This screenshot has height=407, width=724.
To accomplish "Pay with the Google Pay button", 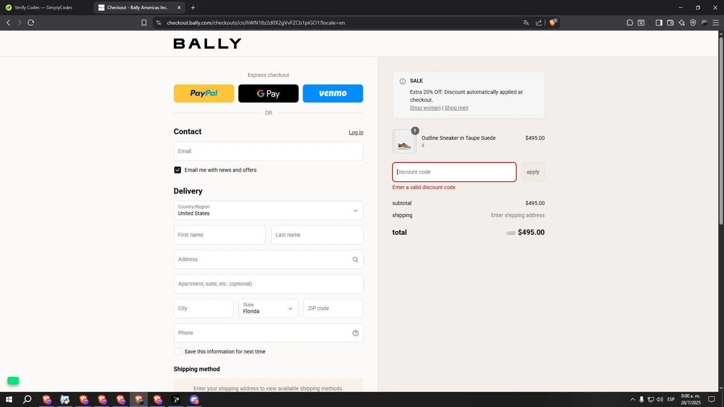I will point(268,94).
